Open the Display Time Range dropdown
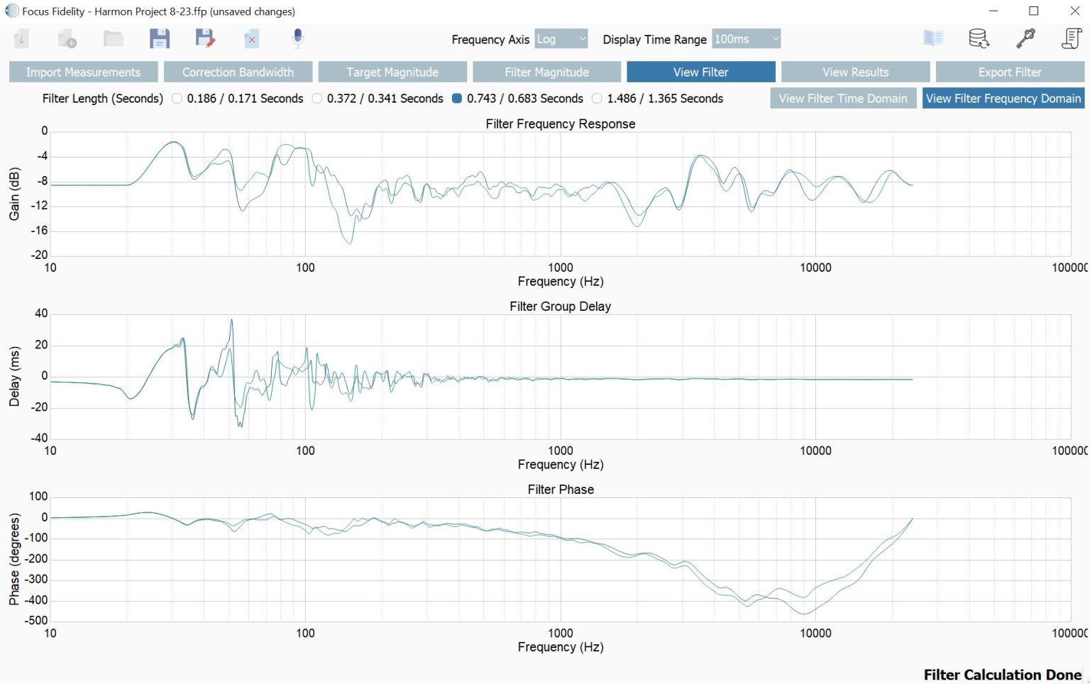This screenshot has height=684, width=1090. (x=746, y=39)
